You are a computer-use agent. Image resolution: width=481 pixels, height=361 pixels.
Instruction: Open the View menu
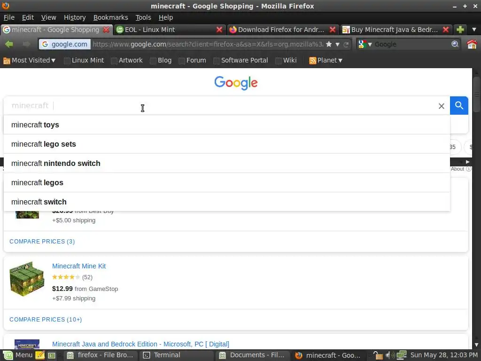coord(48,17)
